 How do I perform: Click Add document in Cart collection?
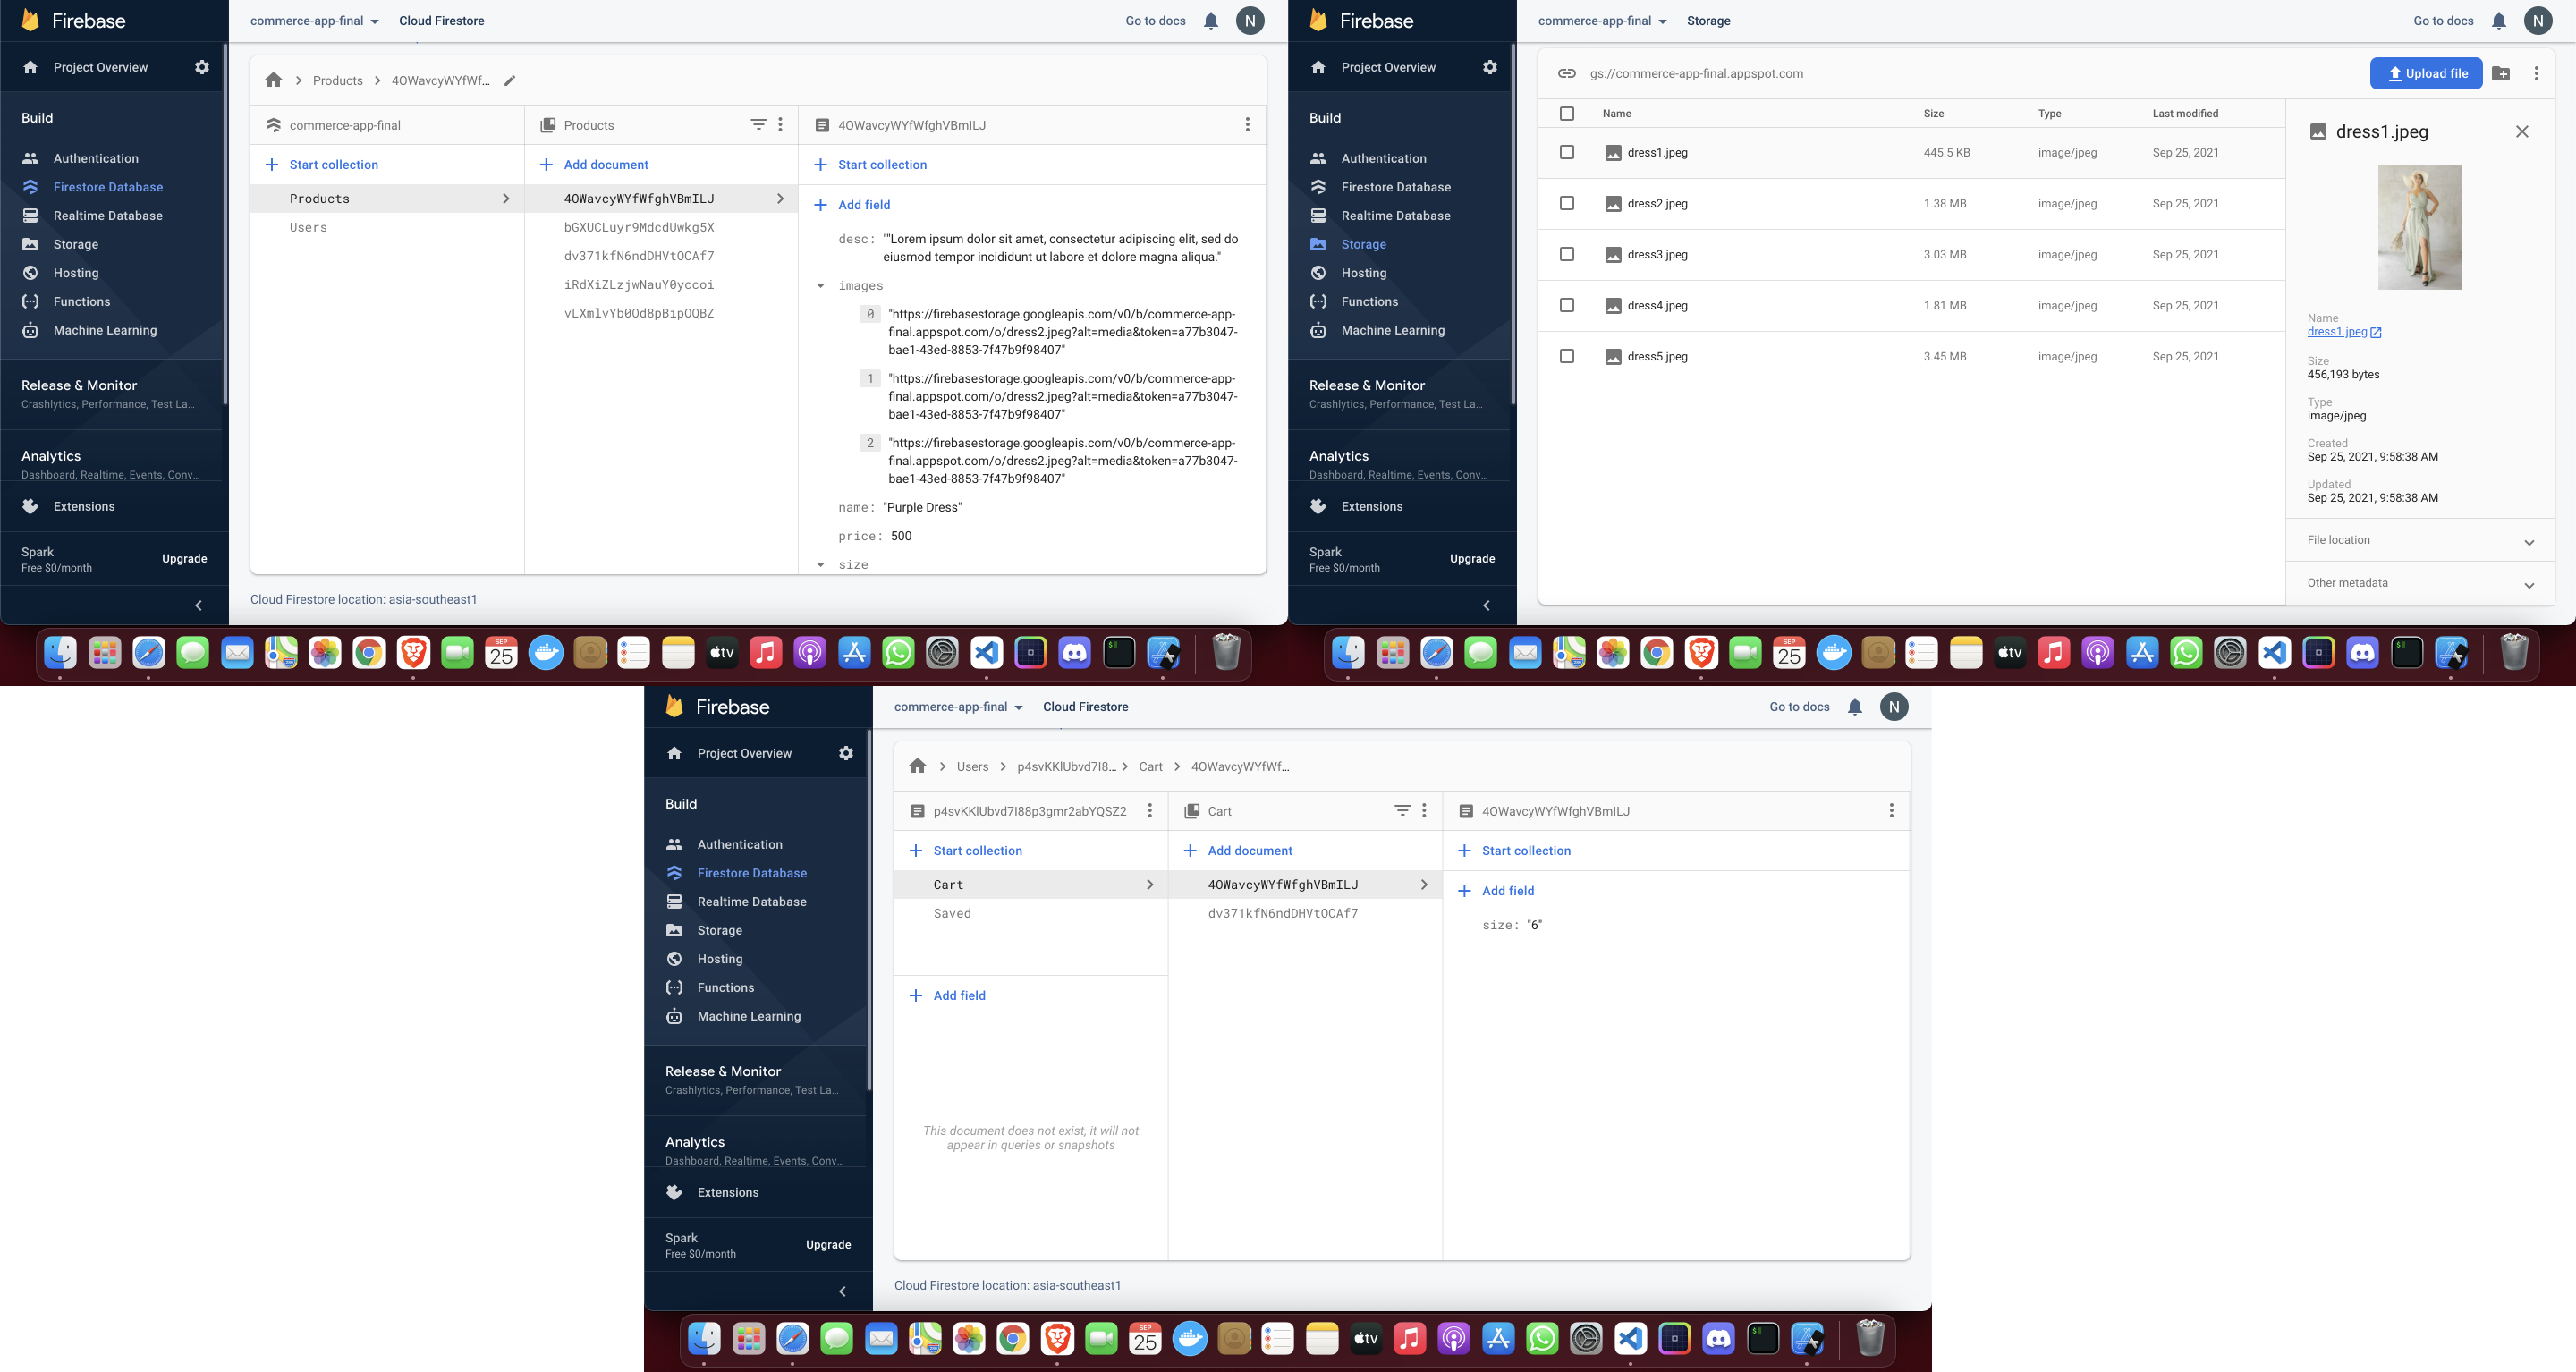pyautogui.click(x=1249, y=851)
